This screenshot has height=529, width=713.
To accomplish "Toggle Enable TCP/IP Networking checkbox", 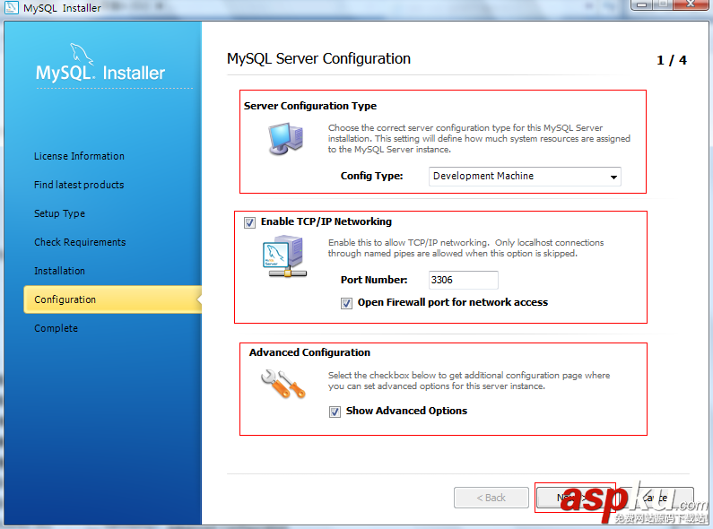I will click(x=249, y=222).
